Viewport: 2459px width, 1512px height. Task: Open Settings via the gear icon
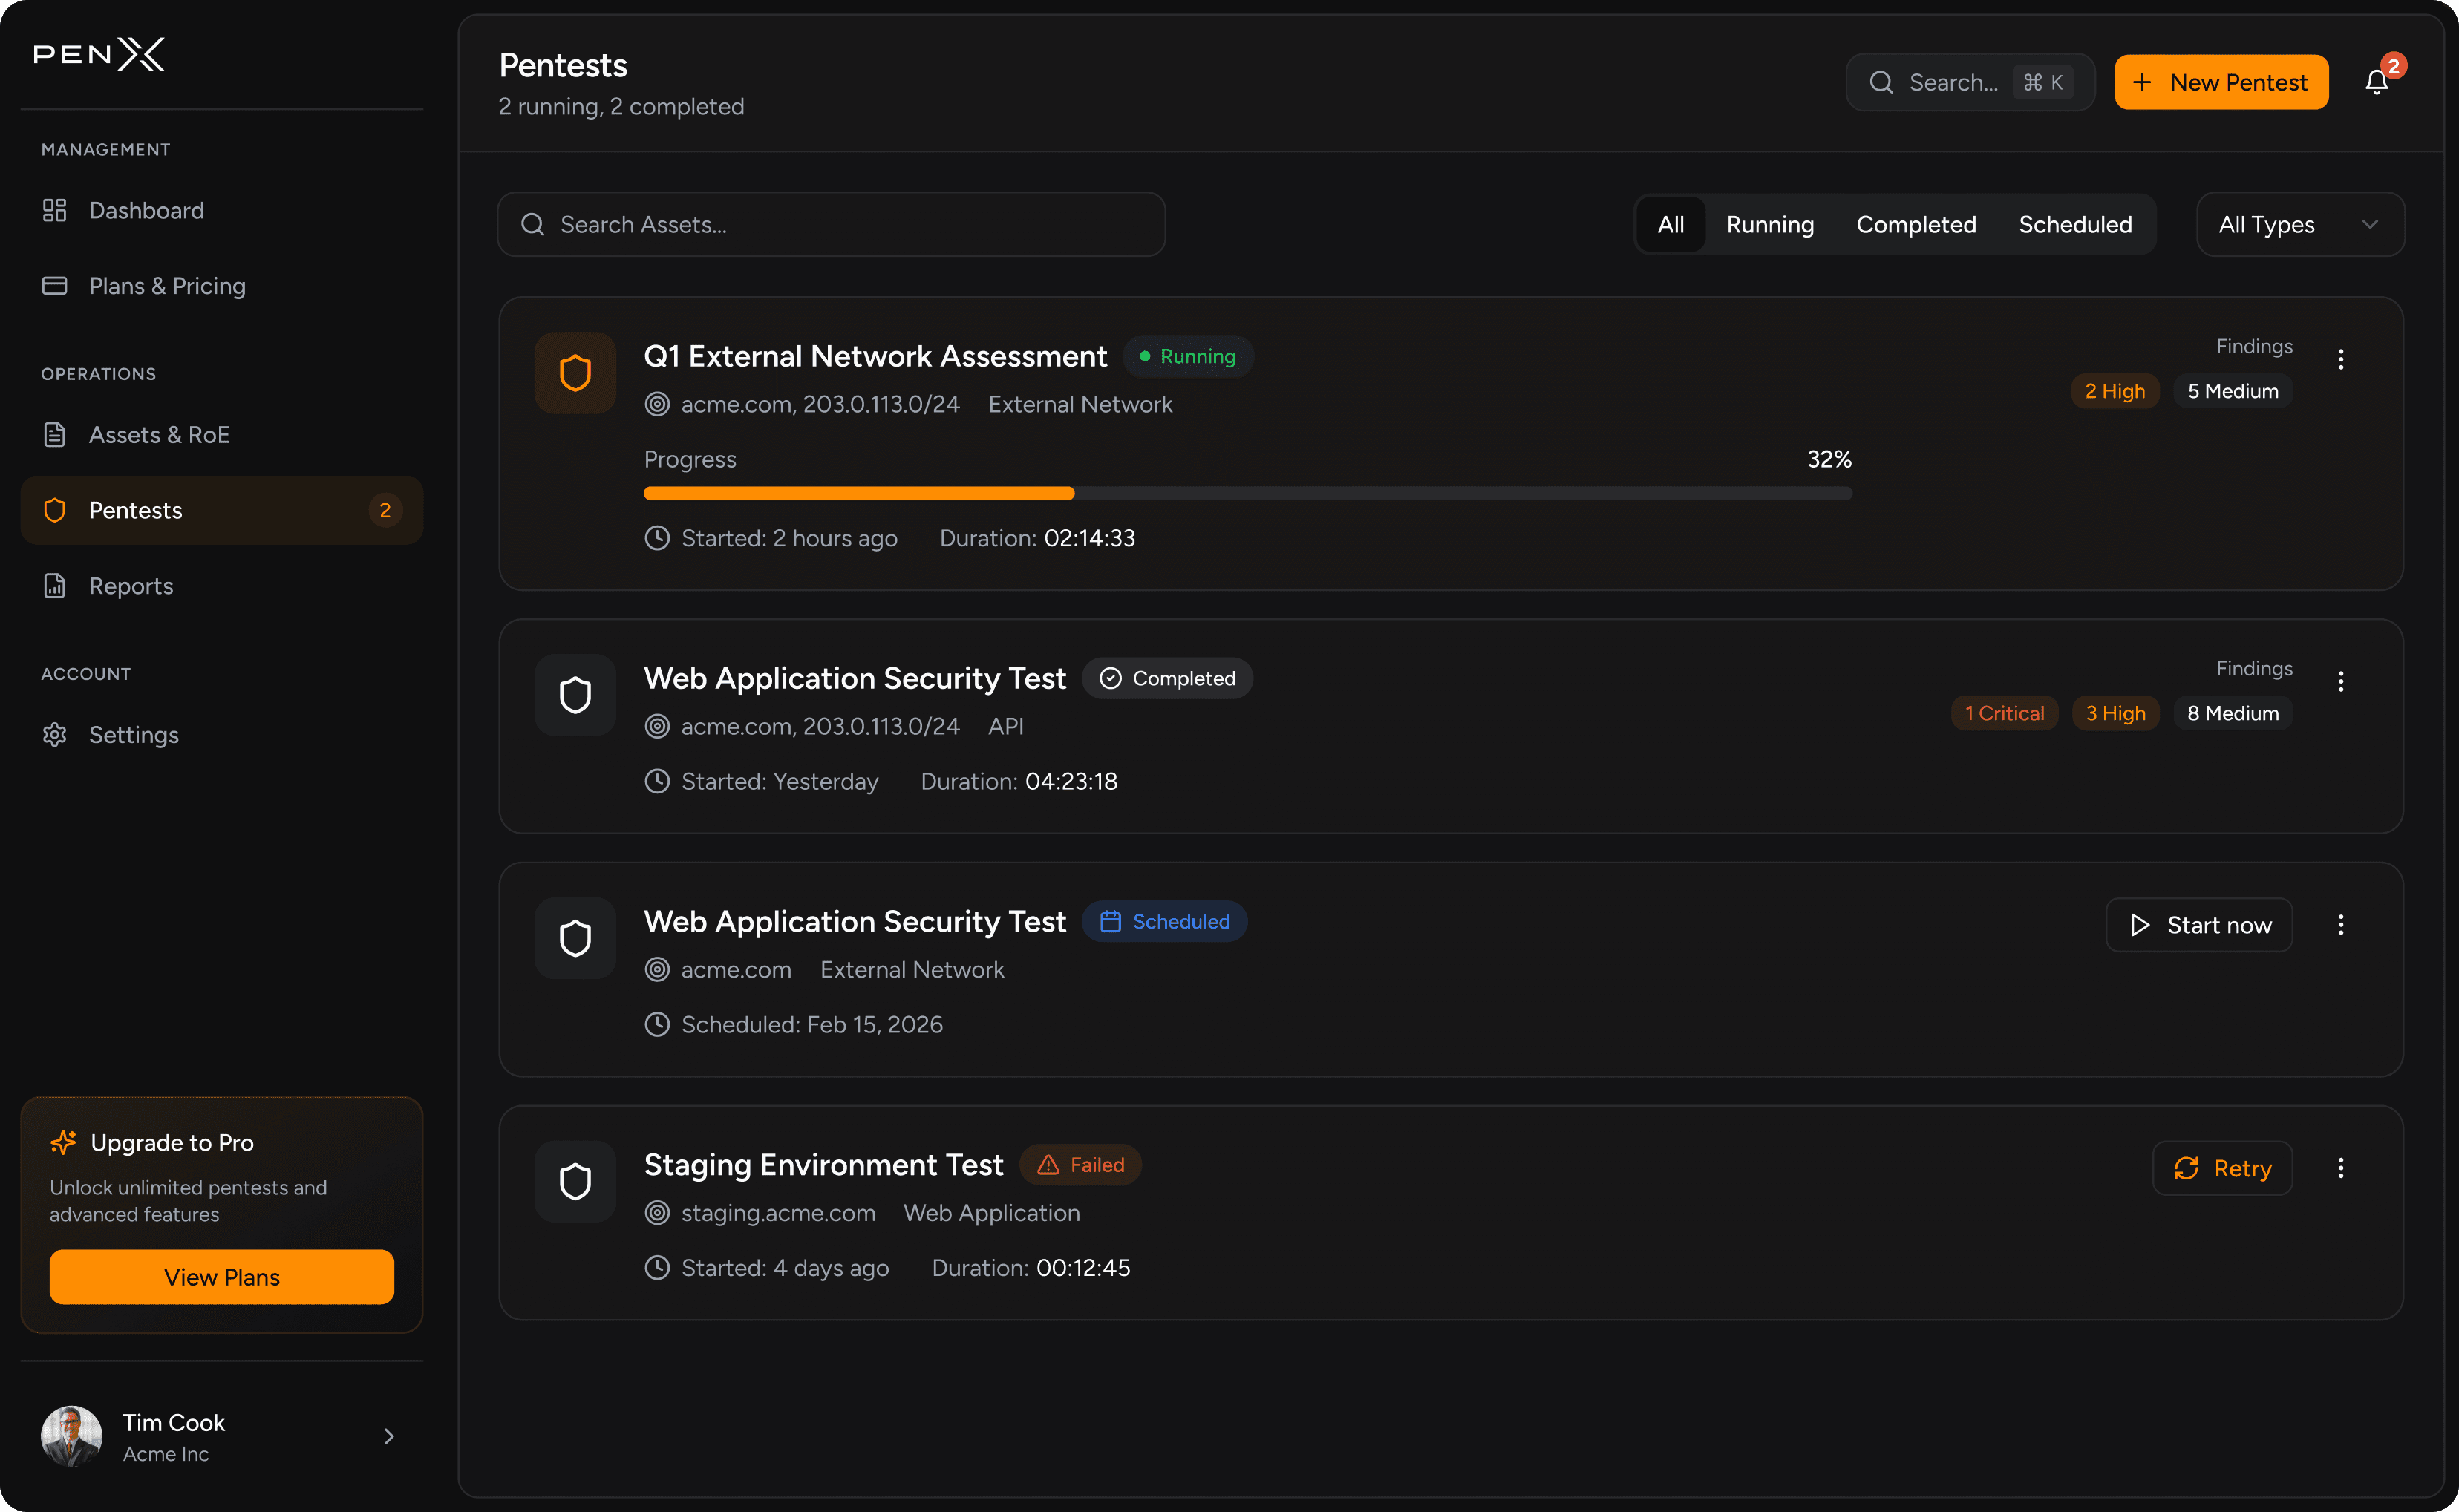(55, 735)
